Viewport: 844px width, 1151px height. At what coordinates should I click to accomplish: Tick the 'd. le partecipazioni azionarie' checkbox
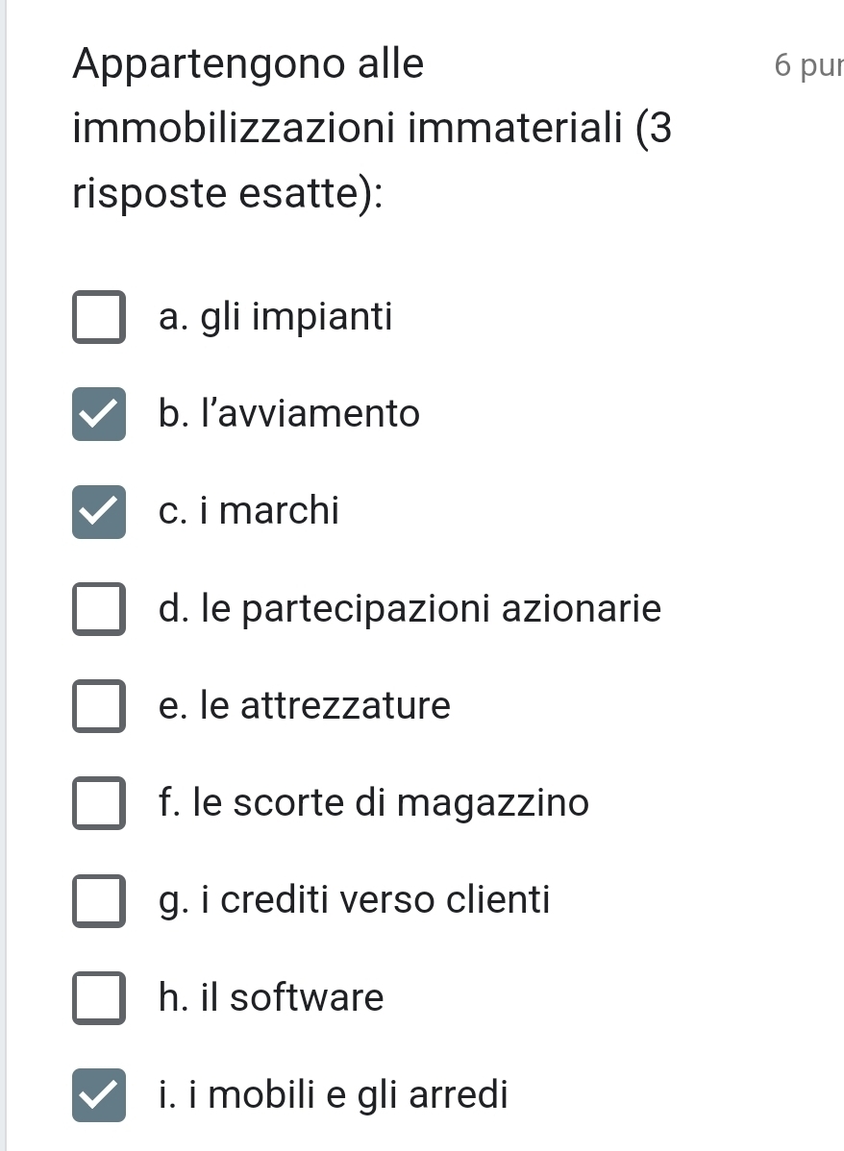98,609
